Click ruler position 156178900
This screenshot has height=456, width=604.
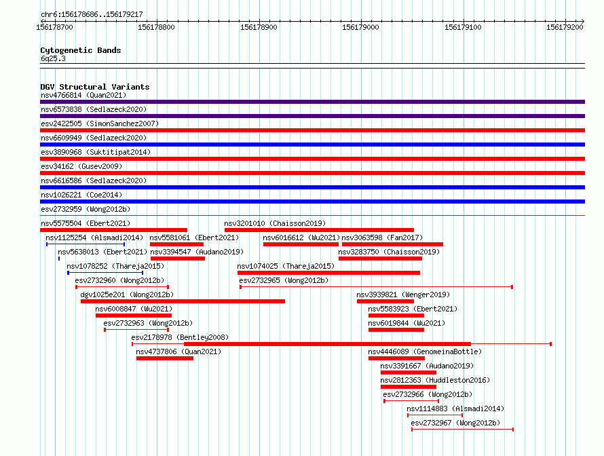[x=259, y=27]
